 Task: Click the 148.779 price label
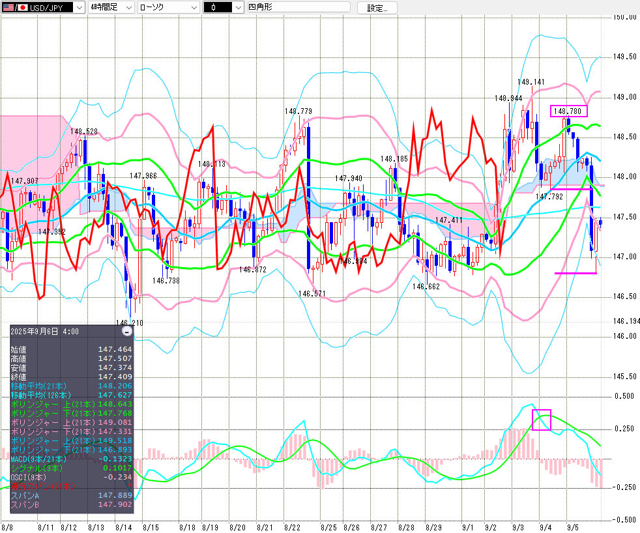[298, 111]
